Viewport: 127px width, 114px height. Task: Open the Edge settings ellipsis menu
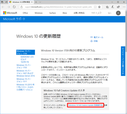pos(124,7)
